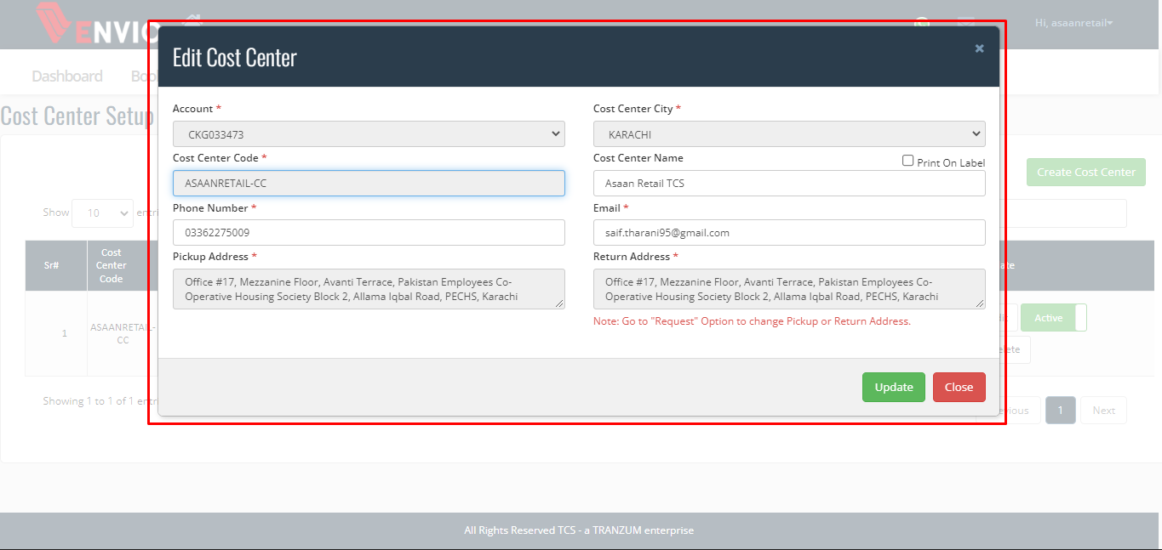Screen dimensions: 1162x550
Task: Open the Cost Center City dropdown
Action: point(789,134)
